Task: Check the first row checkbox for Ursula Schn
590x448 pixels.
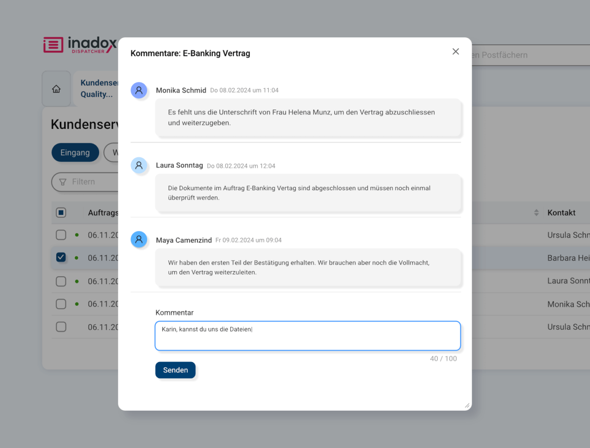Action: coord(61,235)
